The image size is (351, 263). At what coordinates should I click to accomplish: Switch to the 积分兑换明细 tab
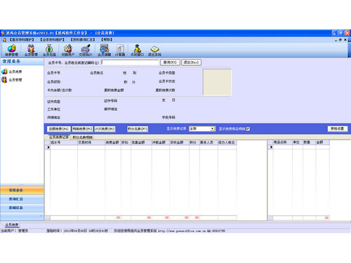click(x=82, y=137)
